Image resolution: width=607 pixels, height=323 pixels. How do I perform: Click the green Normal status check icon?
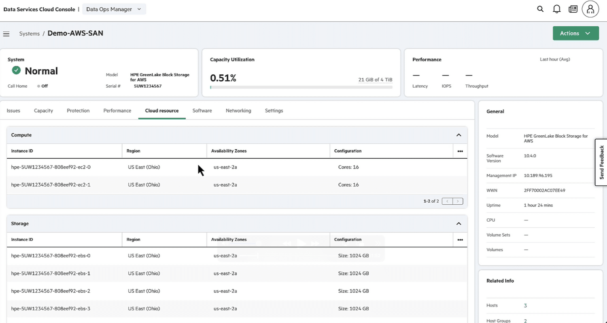[x=16, y=71]
